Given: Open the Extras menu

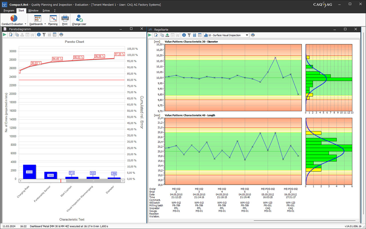Looking at the screenshot, I should 46,11.
